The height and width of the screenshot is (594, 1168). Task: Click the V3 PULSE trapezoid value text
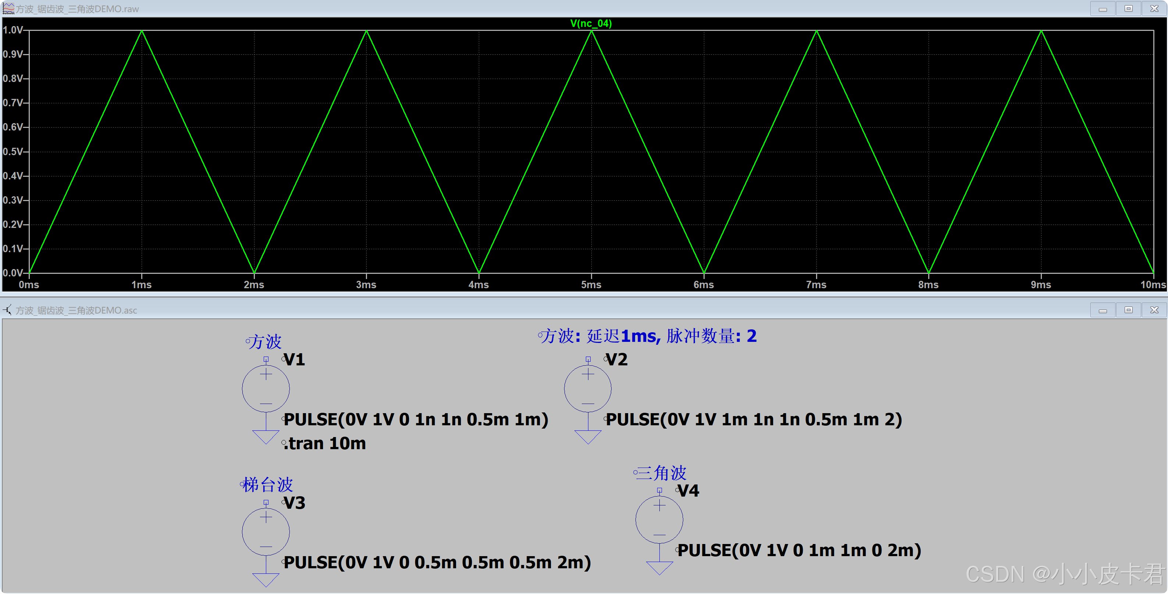tap(437, 563)
